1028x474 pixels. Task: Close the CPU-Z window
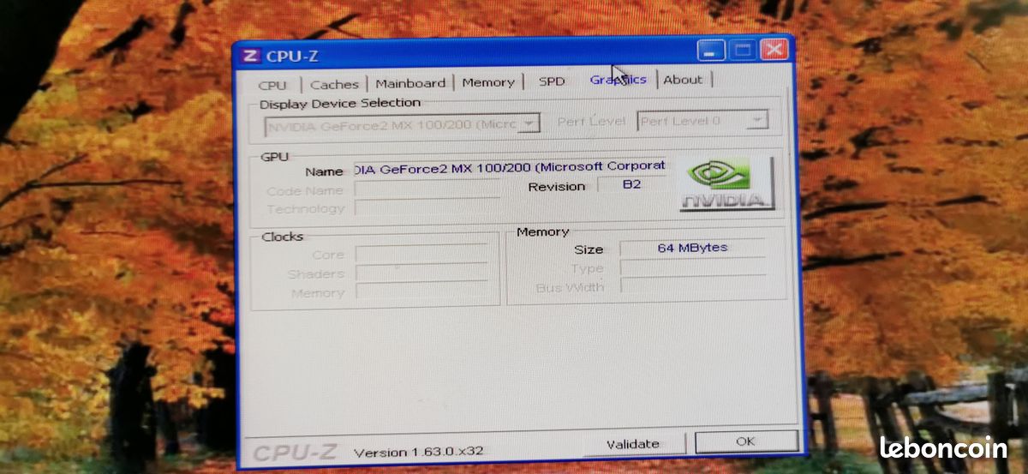point(774,49)
